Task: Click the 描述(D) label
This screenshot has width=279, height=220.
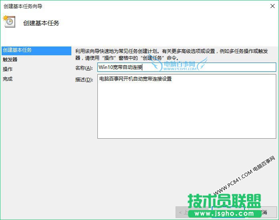Action: pyautogui.click(x=84, y=79)
